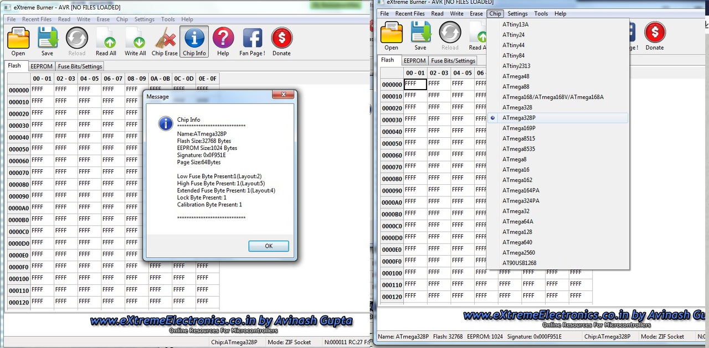Viewport: 709px width, 348px height.
Task: Open Tools menu in left window
Action: 168,19
